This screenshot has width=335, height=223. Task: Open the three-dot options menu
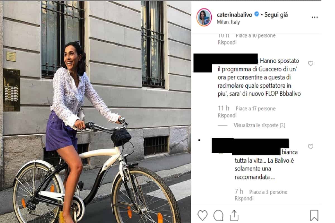314,17
